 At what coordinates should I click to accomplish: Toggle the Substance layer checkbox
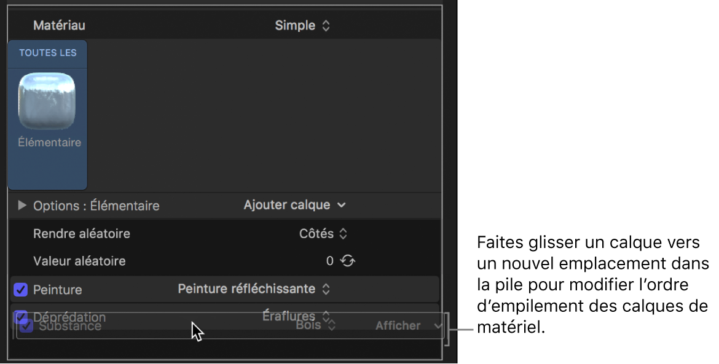[25, 326]
